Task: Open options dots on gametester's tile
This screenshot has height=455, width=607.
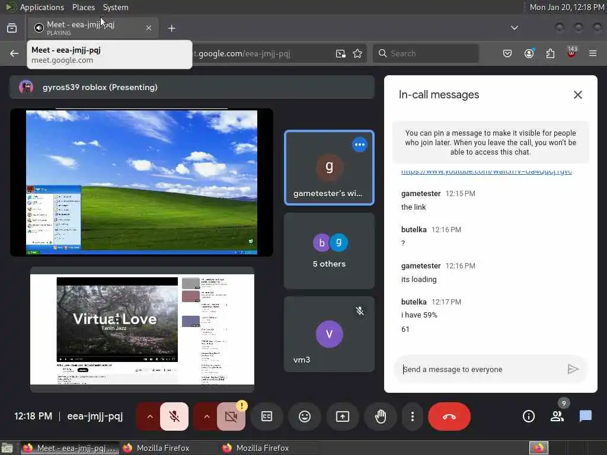Action: [x=360, y=145]
